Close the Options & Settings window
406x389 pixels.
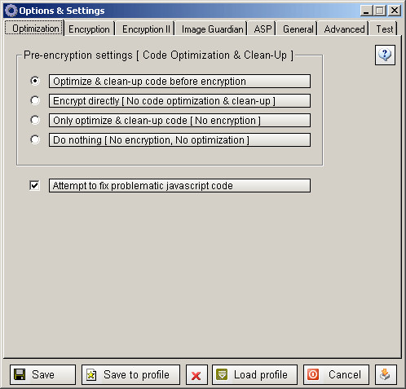(x=395, y=11)
